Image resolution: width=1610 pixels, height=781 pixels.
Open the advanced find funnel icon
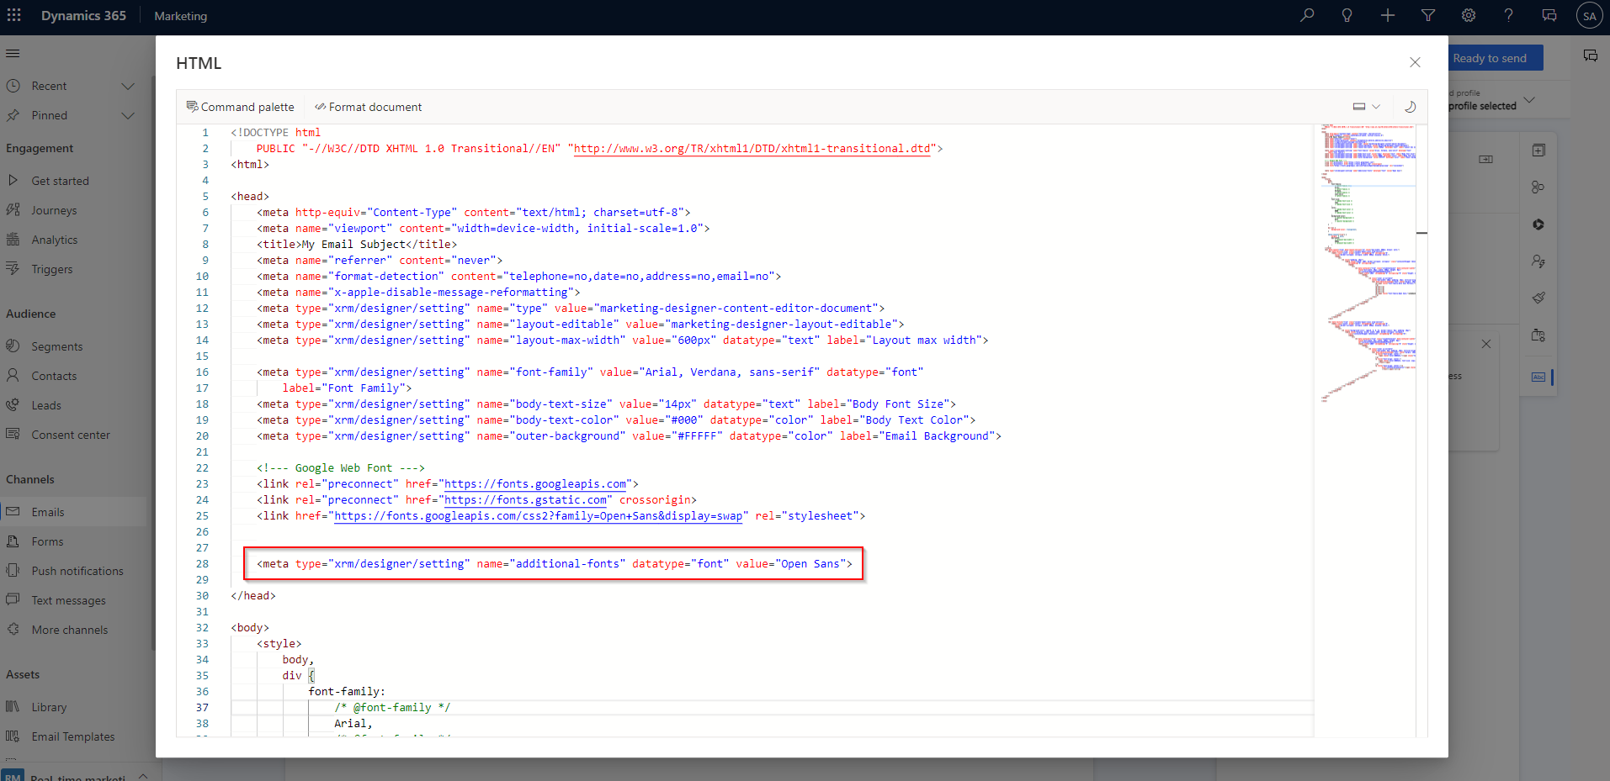point(1428,15)
